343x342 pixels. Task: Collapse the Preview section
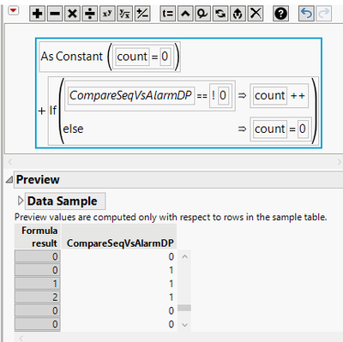[9, 179]
